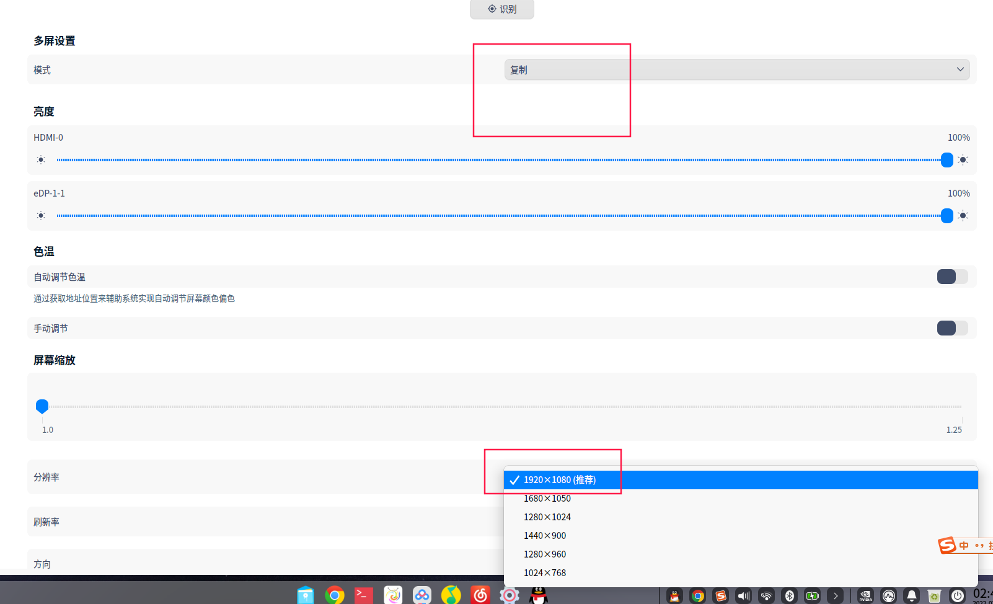This screenshot has height=604, width=993.
Task: Click the 方向 row label
Action: [x=42, y=564]
